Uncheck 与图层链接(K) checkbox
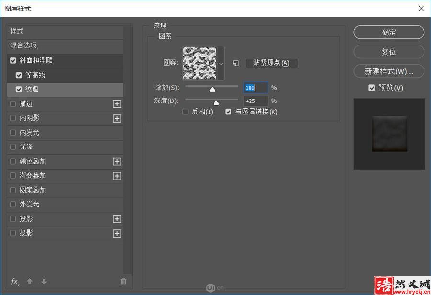Screen dimensions: 431x295 228,112
